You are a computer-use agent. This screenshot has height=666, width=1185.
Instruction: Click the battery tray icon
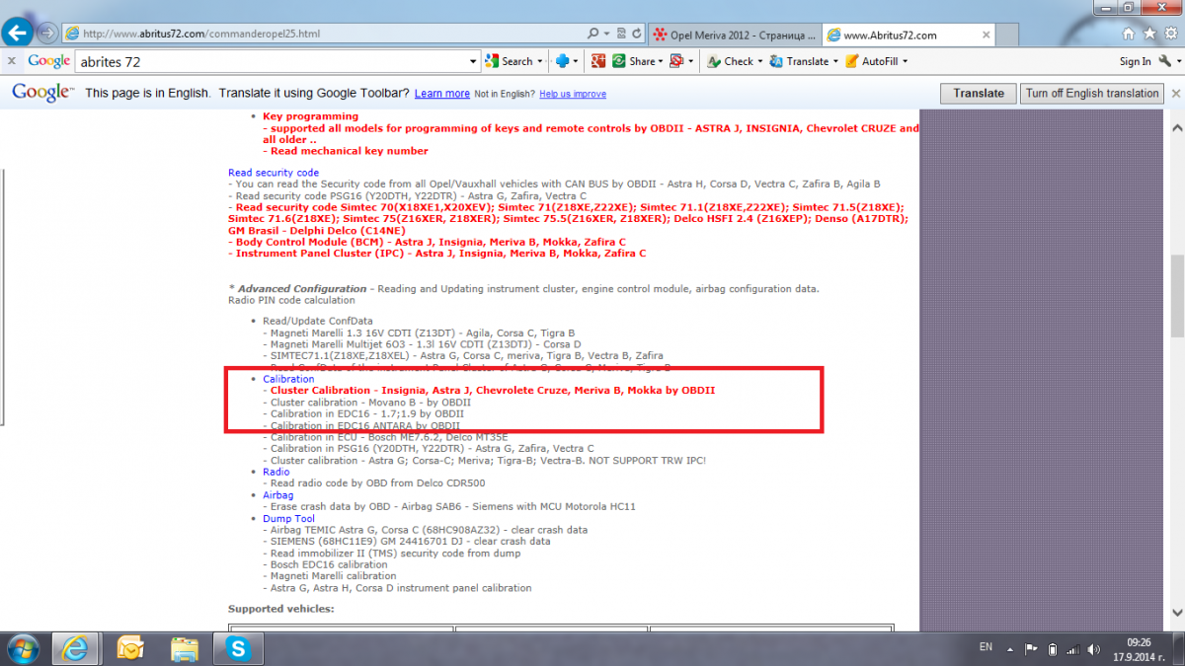tap(1052, 648)
